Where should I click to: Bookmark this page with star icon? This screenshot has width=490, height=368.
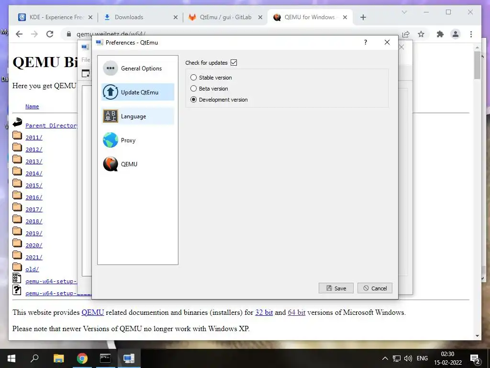[x=421, y=34]
